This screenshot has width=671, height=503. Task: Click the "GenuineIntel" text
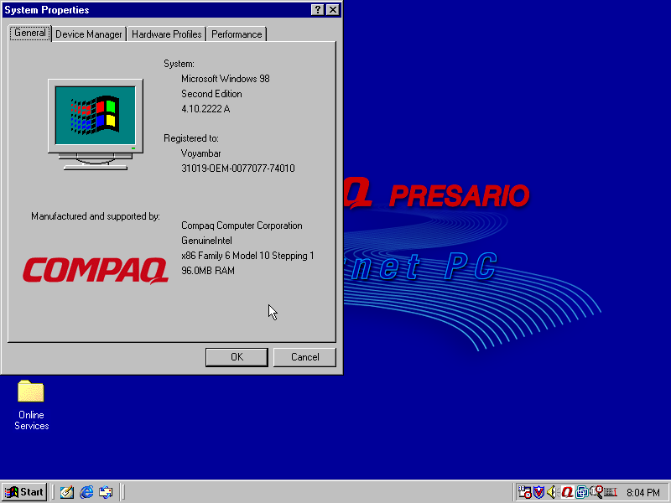point(206,241)
